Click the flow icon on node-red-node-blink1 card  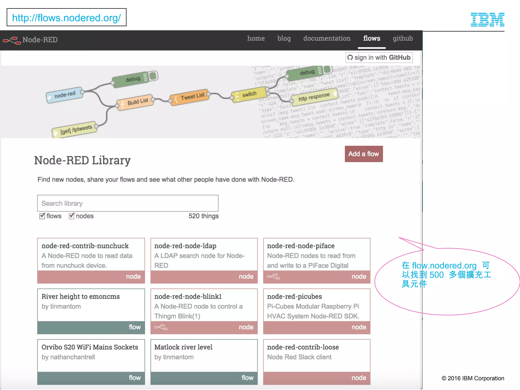click(x=161, y=327)
